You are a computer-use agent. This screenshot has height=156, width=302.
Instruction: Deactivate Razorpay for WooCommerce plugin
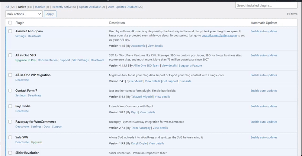tap(22, 126)
